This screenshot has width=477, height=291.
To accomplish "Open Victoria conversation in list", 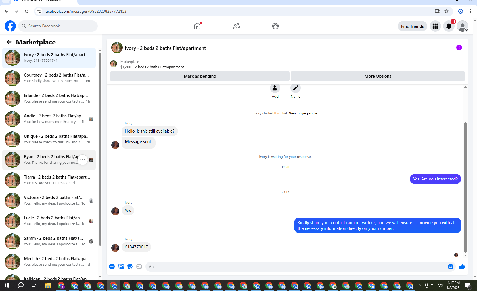I will click(49, 201).
